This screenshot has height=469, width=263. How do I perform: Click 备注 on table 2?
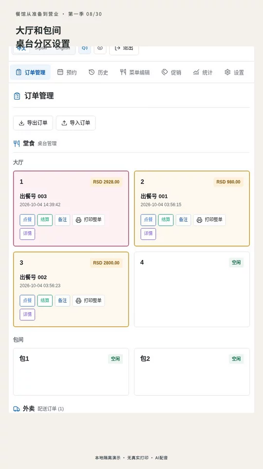[184, 220]
